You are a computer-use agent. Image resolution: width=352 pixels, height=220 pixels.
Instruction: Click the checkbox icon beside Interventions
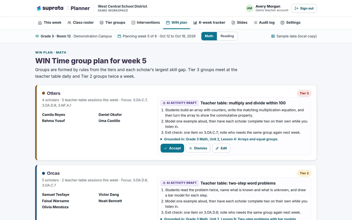pyautogui.click(x=133, y=23)
